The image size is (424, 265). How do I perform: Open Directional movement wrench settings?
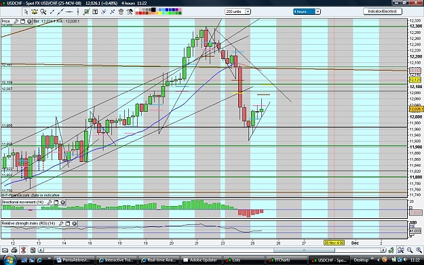[x=50, y=202]
